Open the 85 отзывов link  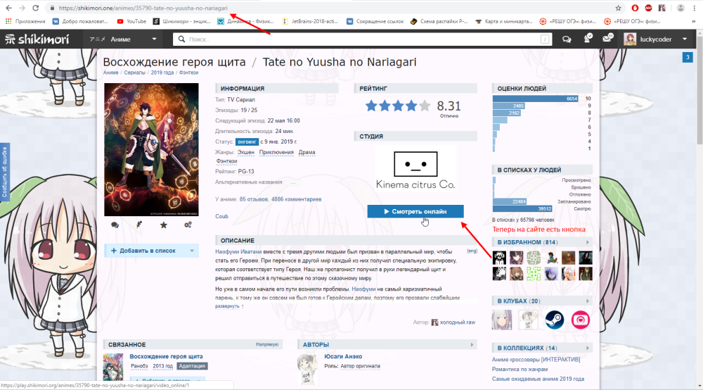(253, 199)
